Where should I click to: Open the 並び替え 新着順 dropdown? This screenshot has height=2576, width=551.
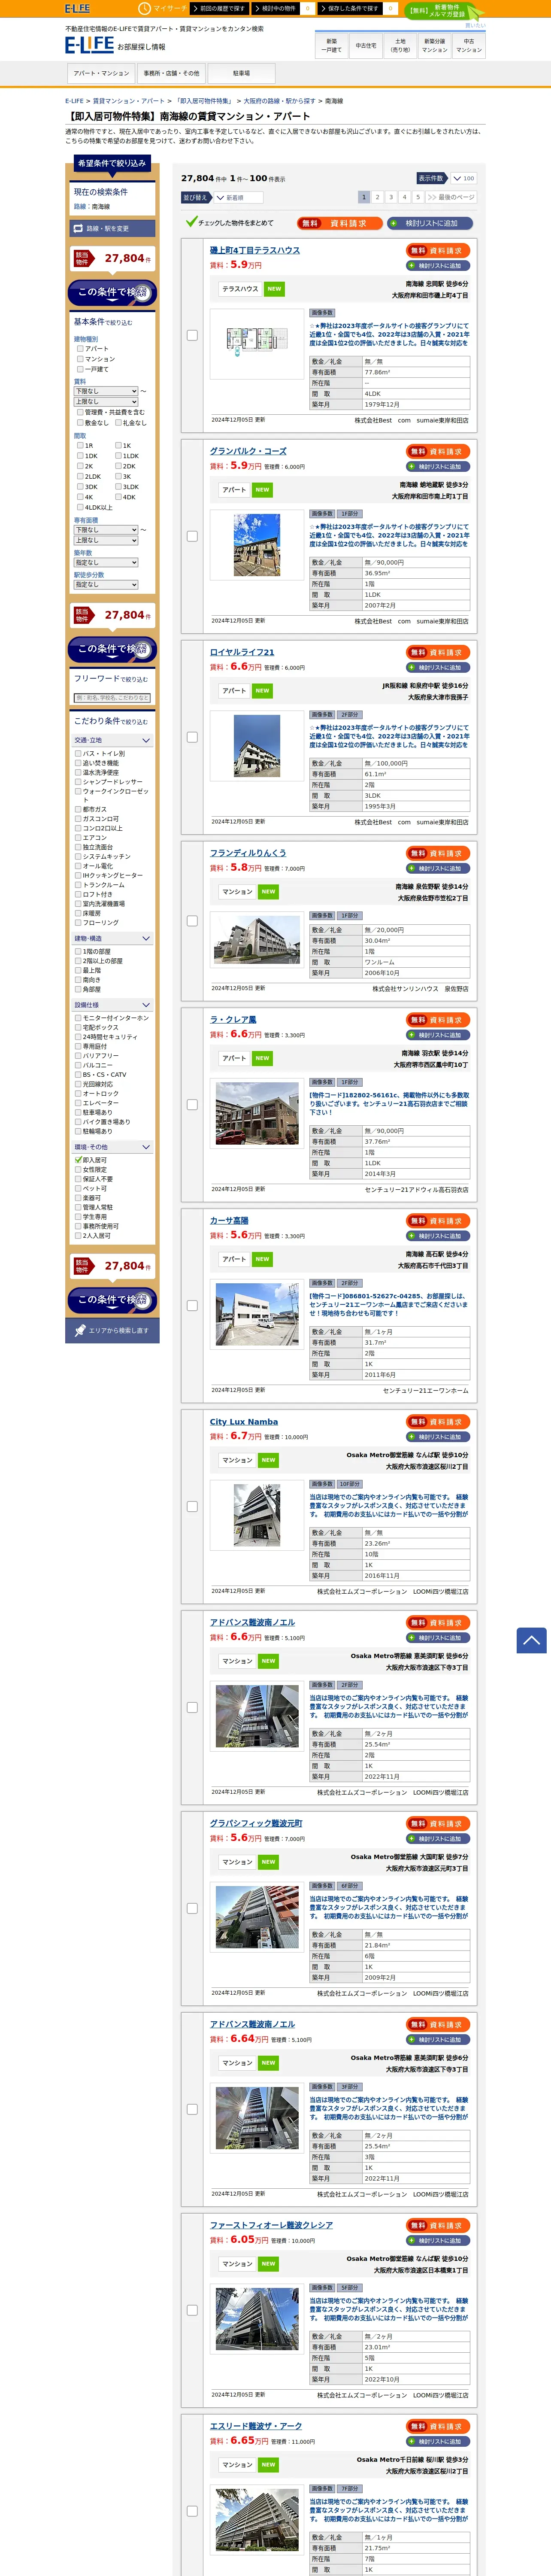pos(238,198)
